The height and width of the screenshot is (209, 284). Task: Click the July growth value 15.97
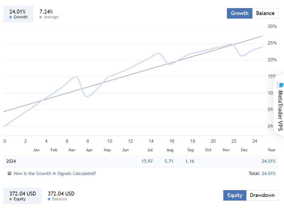(x=147, y=161)
